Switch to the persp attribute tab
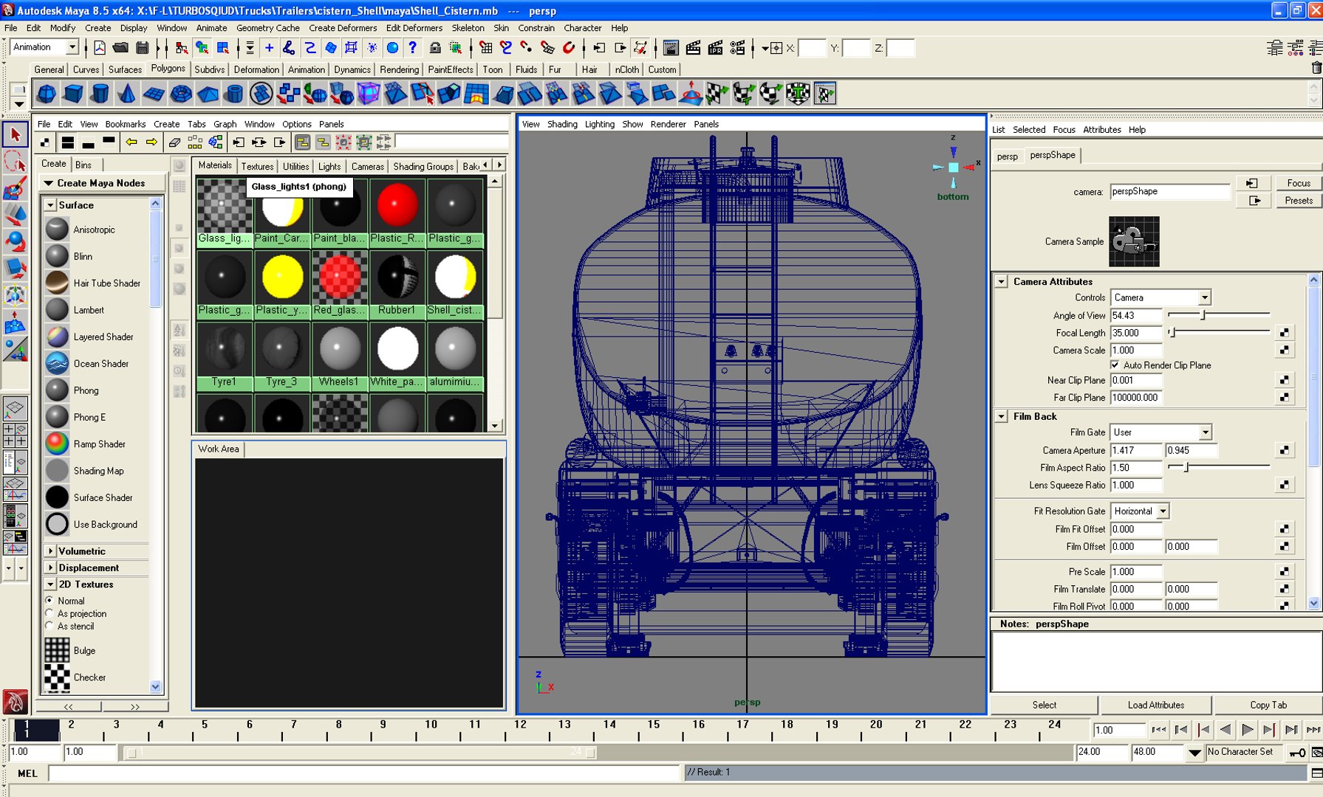Viewport: 1323px width, 797px height. pyautogui.click(x=1007, y=156)
